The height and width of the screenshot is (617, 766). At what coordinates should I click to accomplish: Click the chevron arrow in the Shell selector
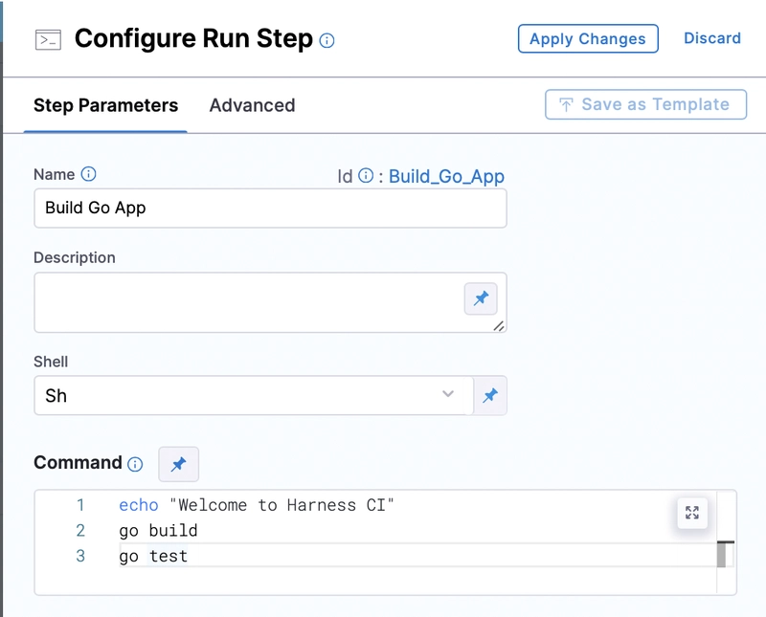click(x=448, y=395)
